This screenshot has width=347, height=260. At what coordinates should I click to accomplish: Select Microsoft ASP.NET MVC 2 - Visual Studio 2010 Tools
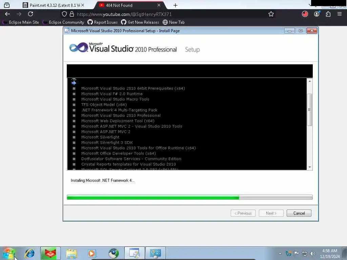[132, 126]
